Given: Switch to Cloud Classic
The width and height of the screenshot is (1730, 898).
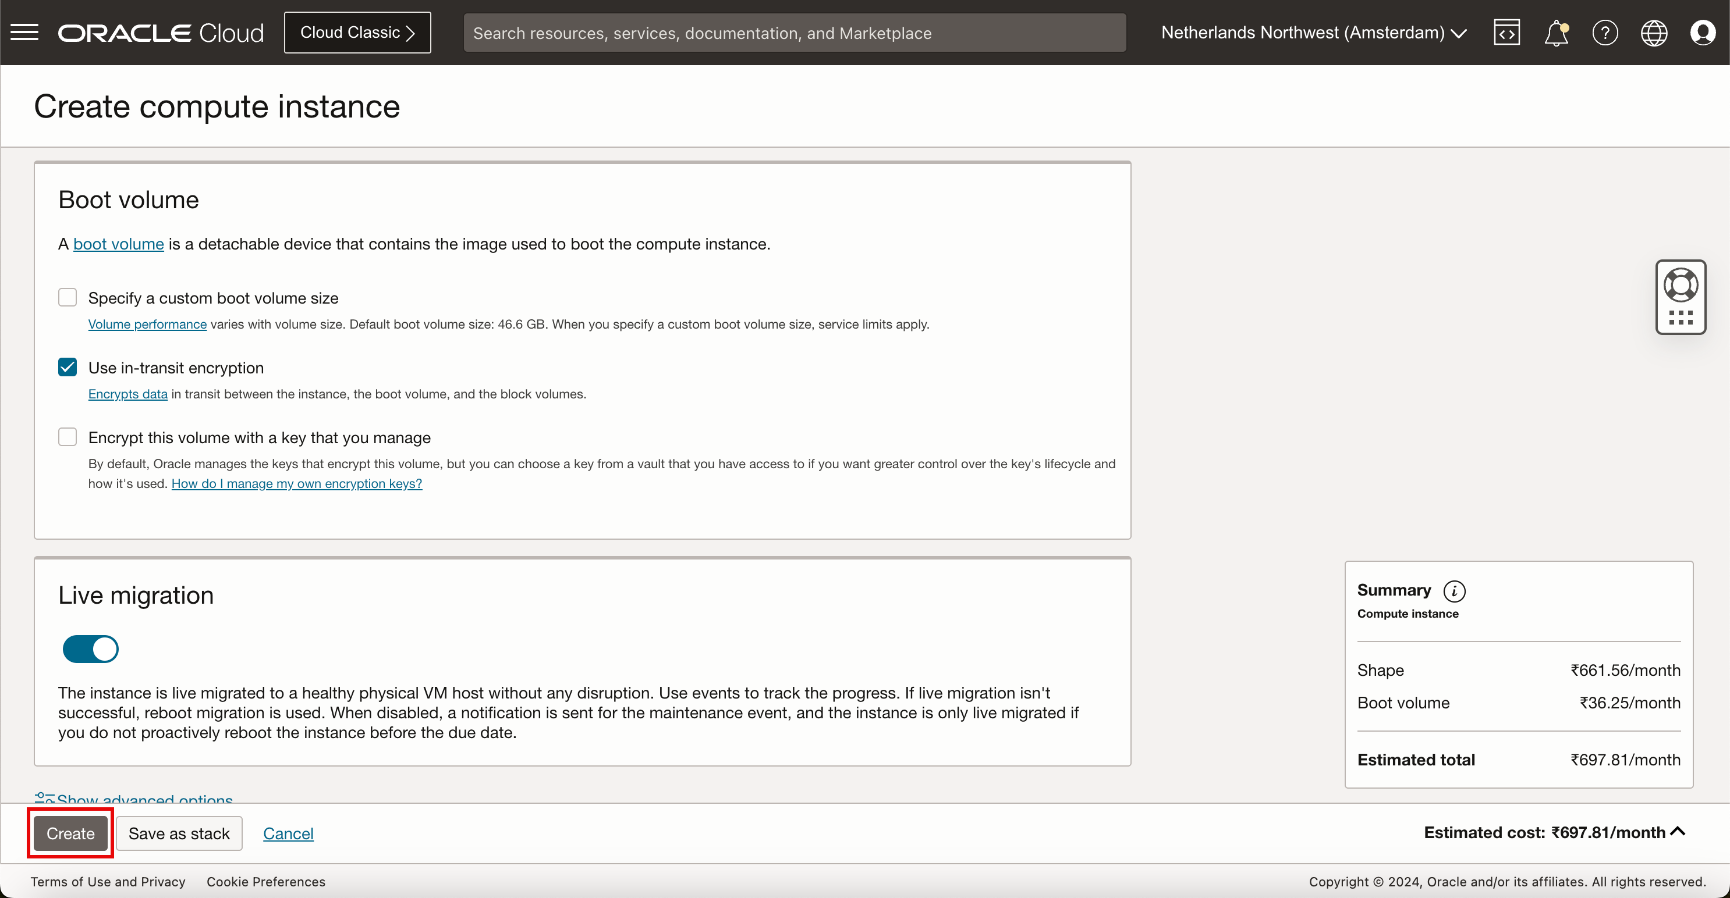Looking at the screenshot, I should coord(357,32).
